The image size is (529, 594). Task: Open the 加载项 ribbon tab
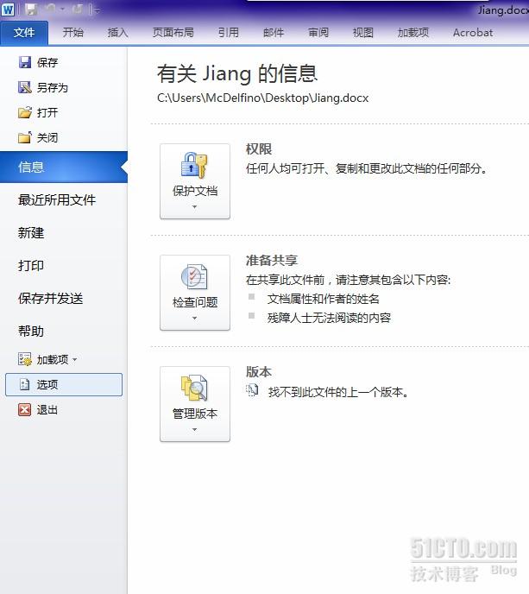point(413,33)
